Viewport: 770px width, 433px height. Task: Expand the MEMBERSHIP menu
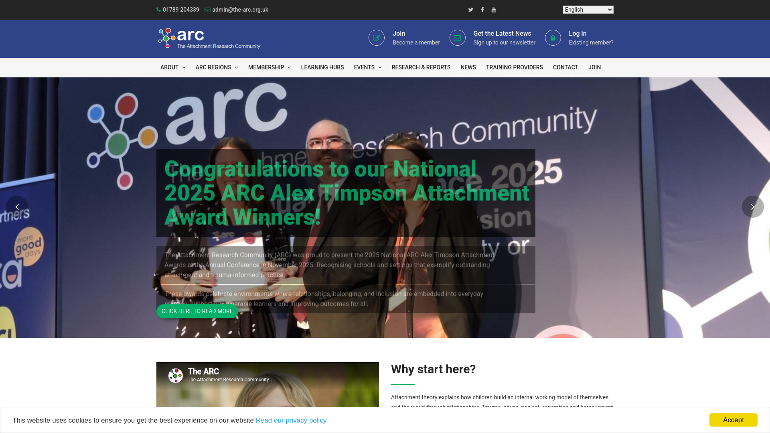(269, 67)
